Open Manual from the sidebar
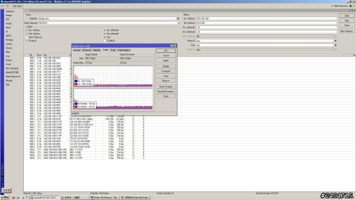 point(9,81)
